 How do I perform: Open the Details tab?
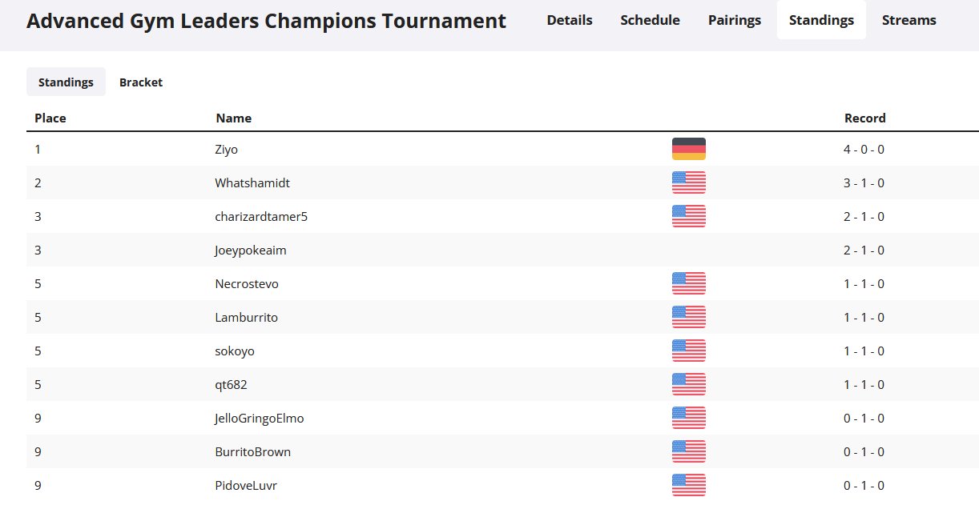570,20
